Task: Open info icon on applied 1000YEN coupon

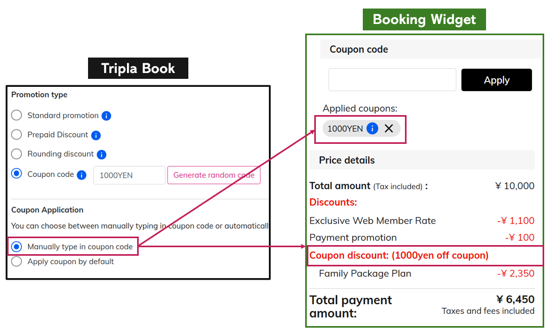Action: pyautogui.click(x=372, y=128)
